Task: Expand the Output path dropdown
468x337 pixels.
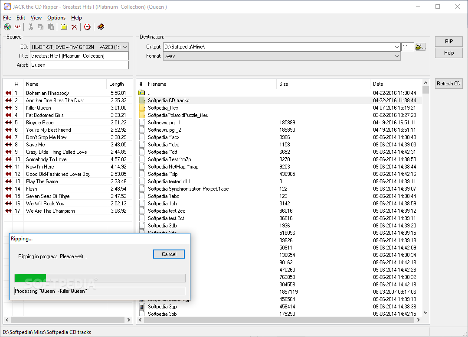Action: 397,47
